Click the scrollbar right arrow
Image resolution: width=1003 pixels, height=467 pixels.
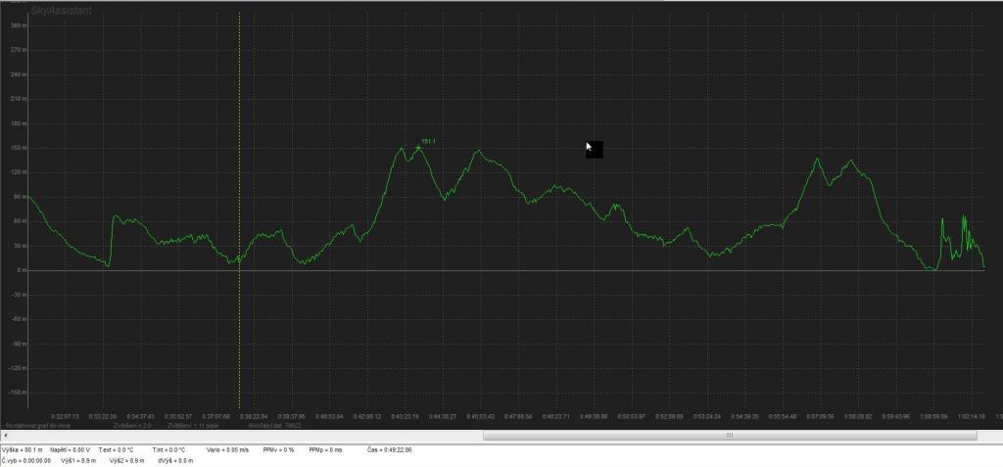coord(997,435)
